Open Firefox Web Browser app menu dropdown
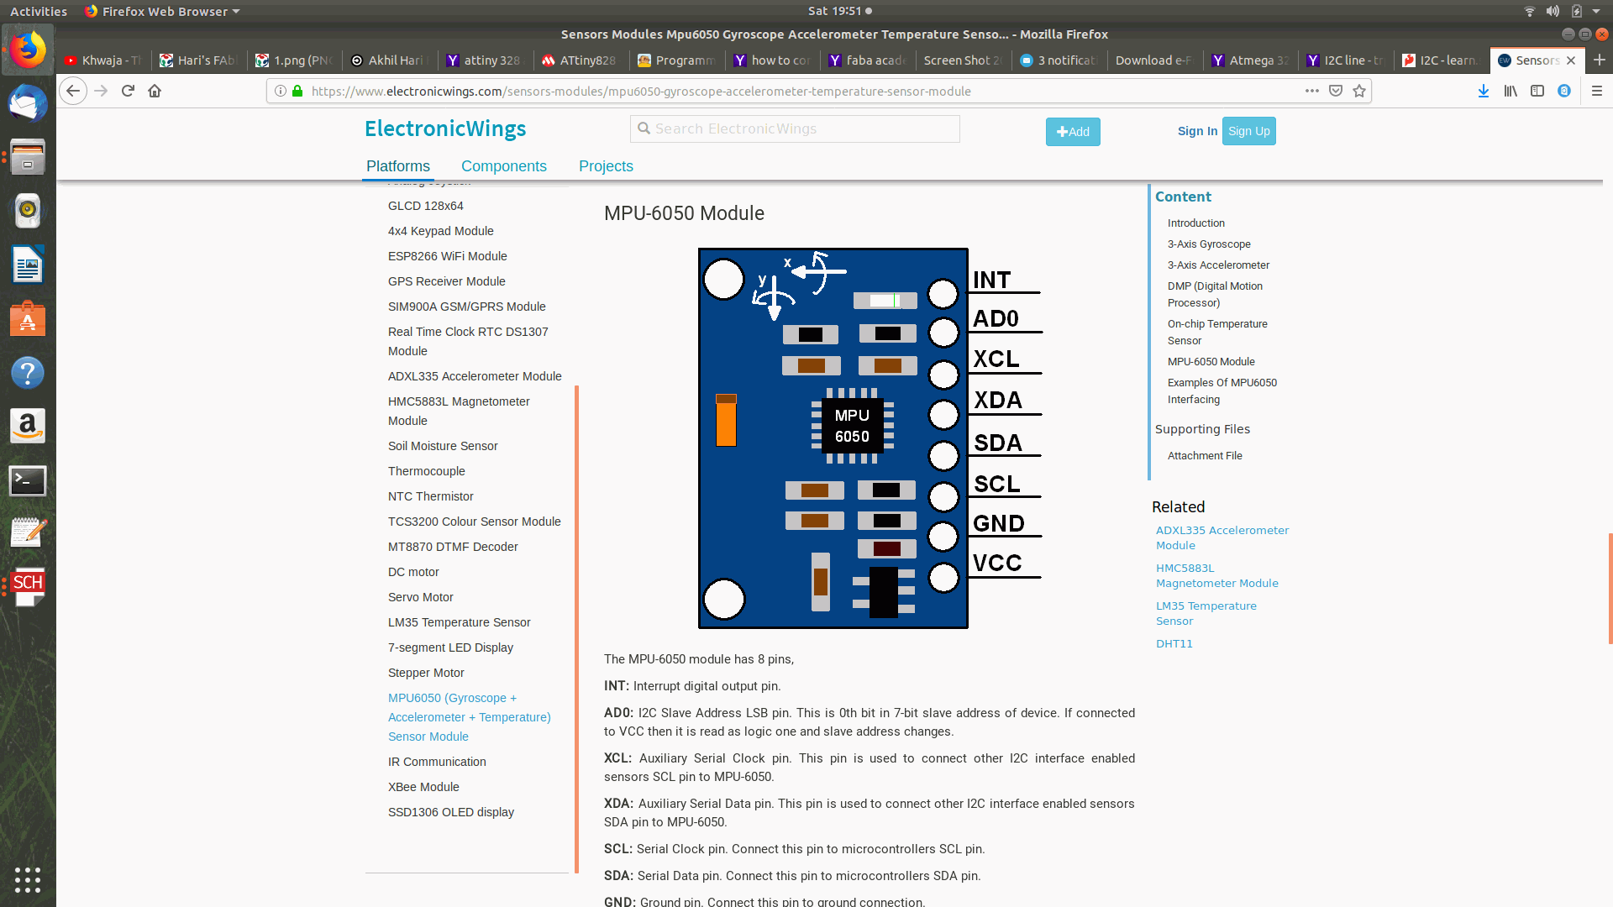 pyautogui.click(x=162, y=11)
